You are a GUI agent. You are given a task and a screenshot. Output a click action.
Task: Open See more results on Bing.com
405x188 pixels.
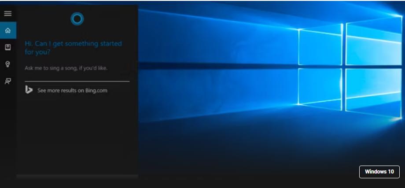point(72,90)
